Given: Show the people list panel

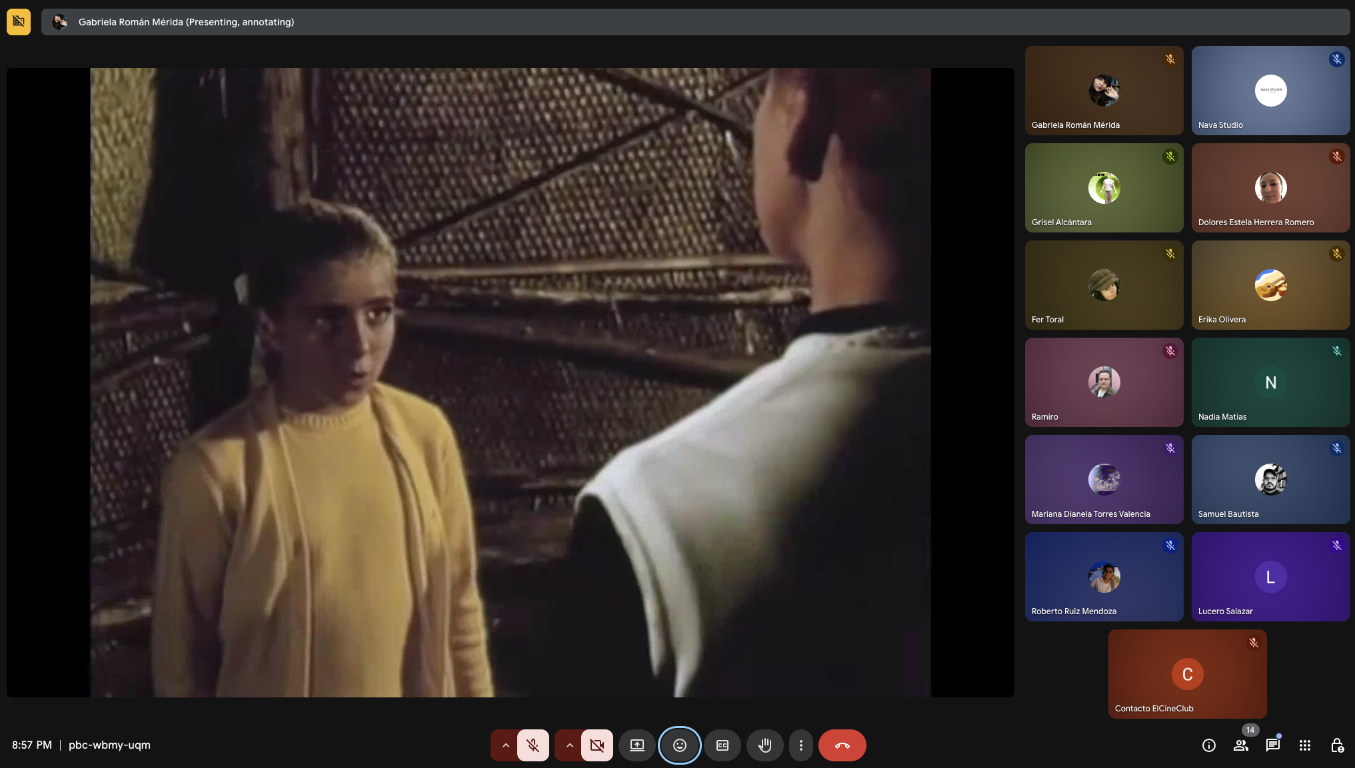Looking at the screenshot, I should click(x=1240, y=745).
